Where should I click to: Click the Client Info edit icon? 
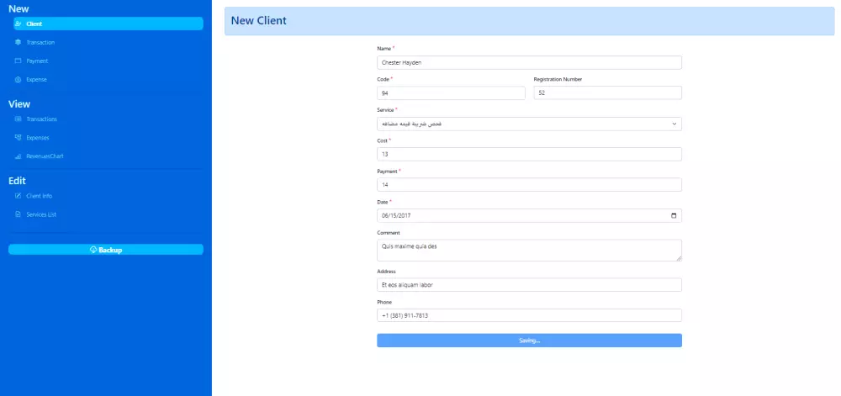(x=19, y=196)
